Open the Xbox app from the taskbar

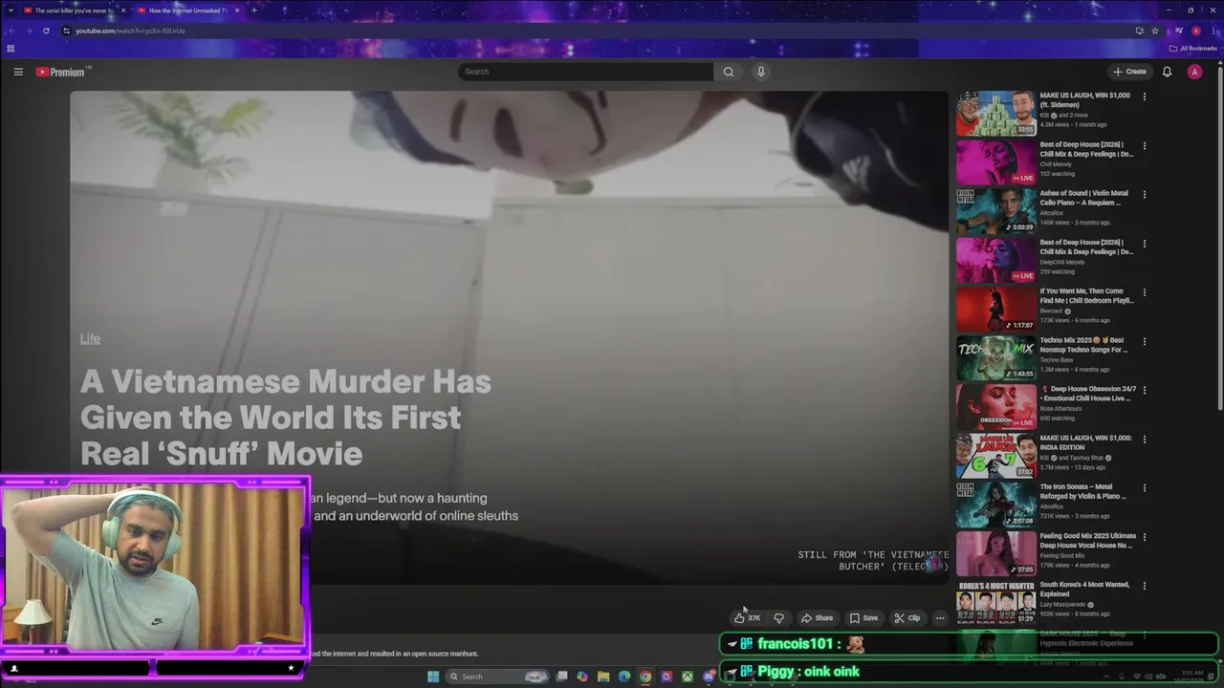688,677
